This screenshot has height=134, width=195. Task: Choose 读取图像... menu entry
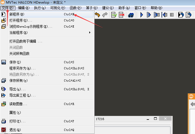47,104
